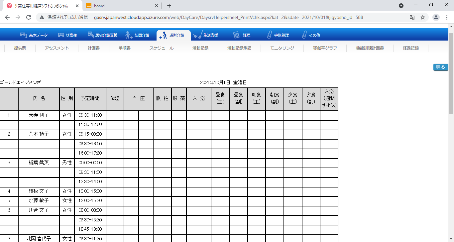Select the 通所介護 tab

pos(173,35)
